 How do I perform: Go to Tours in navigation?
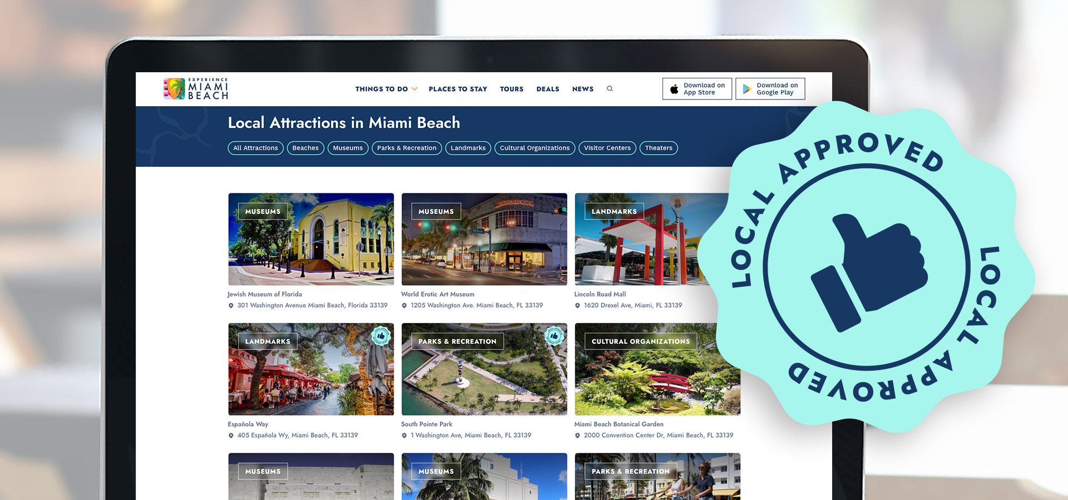(512, 89)
